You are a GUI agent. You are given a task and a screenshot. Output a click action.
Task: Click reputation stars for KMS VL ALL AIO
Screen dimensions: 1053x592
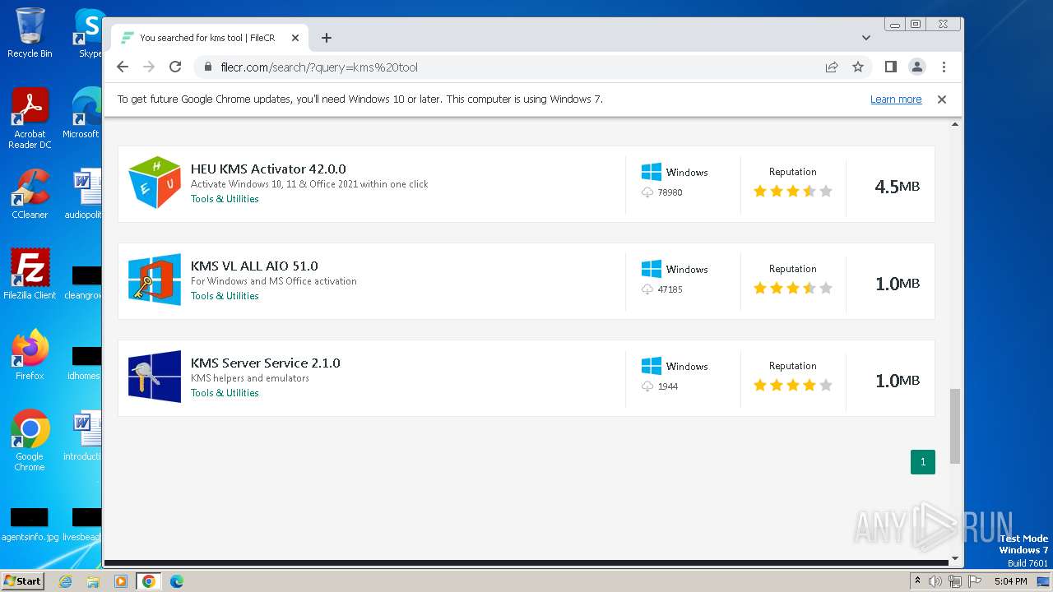click(793, 289)
